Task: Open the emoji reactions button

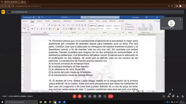Action: pyautogui.click(x=90, y=96)
